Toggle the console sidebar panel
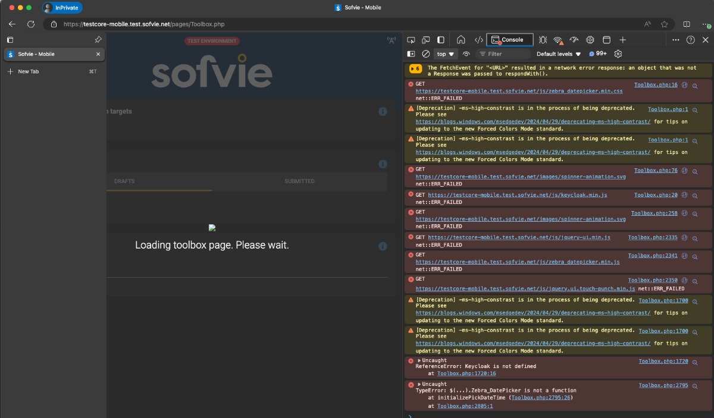The height and width of the screenshot is (418, 714). pyautogui.click(x=411, y=54)
